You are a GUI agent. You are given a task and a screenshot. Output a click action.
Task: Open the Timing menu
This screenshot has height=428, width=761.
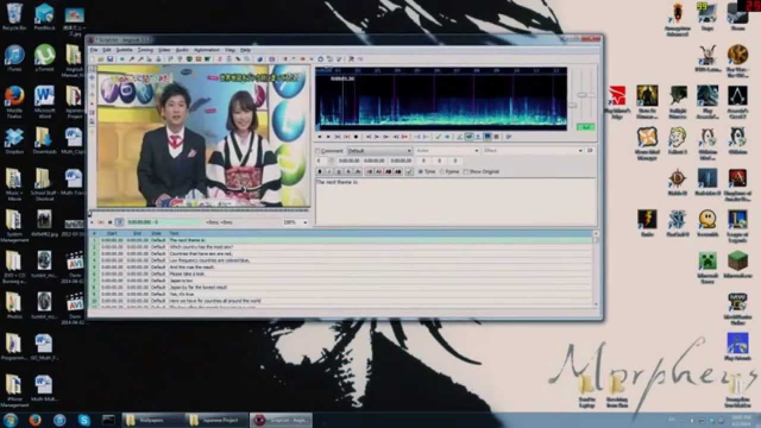click(x=146, y=50)
